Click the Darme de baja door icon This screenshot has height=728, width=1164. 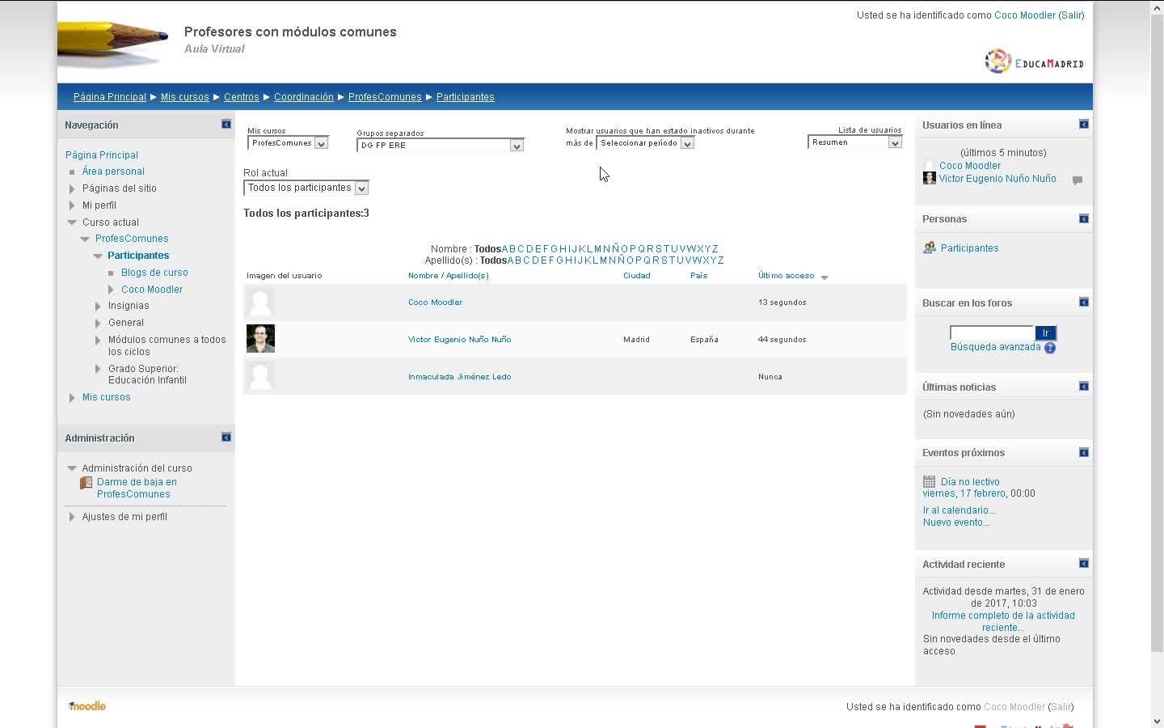(x=86, y=483)
